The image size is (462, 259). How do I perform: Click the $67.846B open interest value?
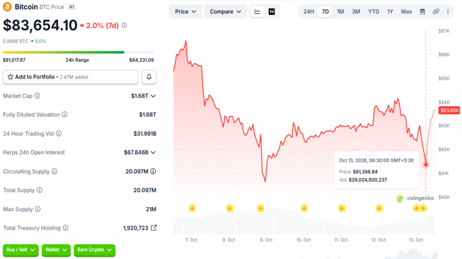point(136,152)
